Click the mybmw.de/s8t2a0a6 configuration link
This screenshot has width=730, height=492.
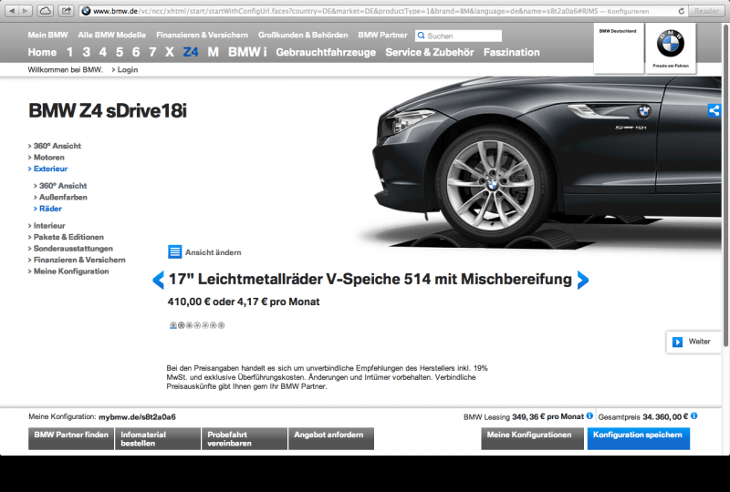coord(138,417)
